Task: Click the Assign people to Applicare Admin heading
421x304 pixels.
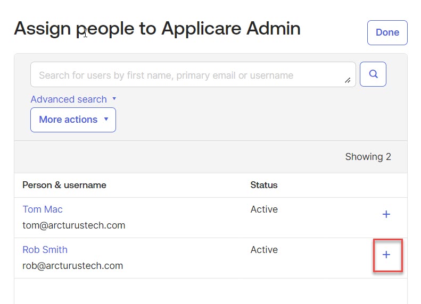Action: tap(157, 29)
